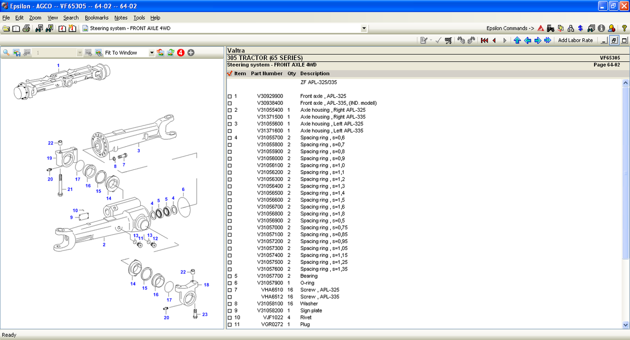The width and height of the screenshot is (630, 340).
Task: Click the parts list scrollbar down arrow
Action: point(626,325)
